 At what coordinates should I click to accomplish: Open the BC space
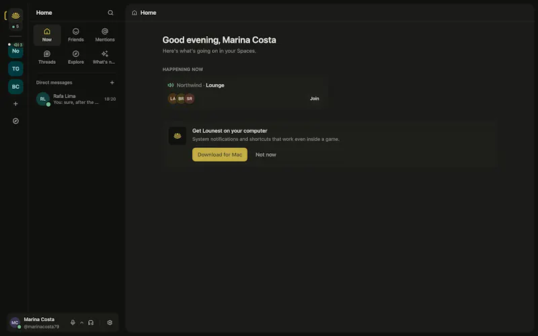(x=15, y=87)
